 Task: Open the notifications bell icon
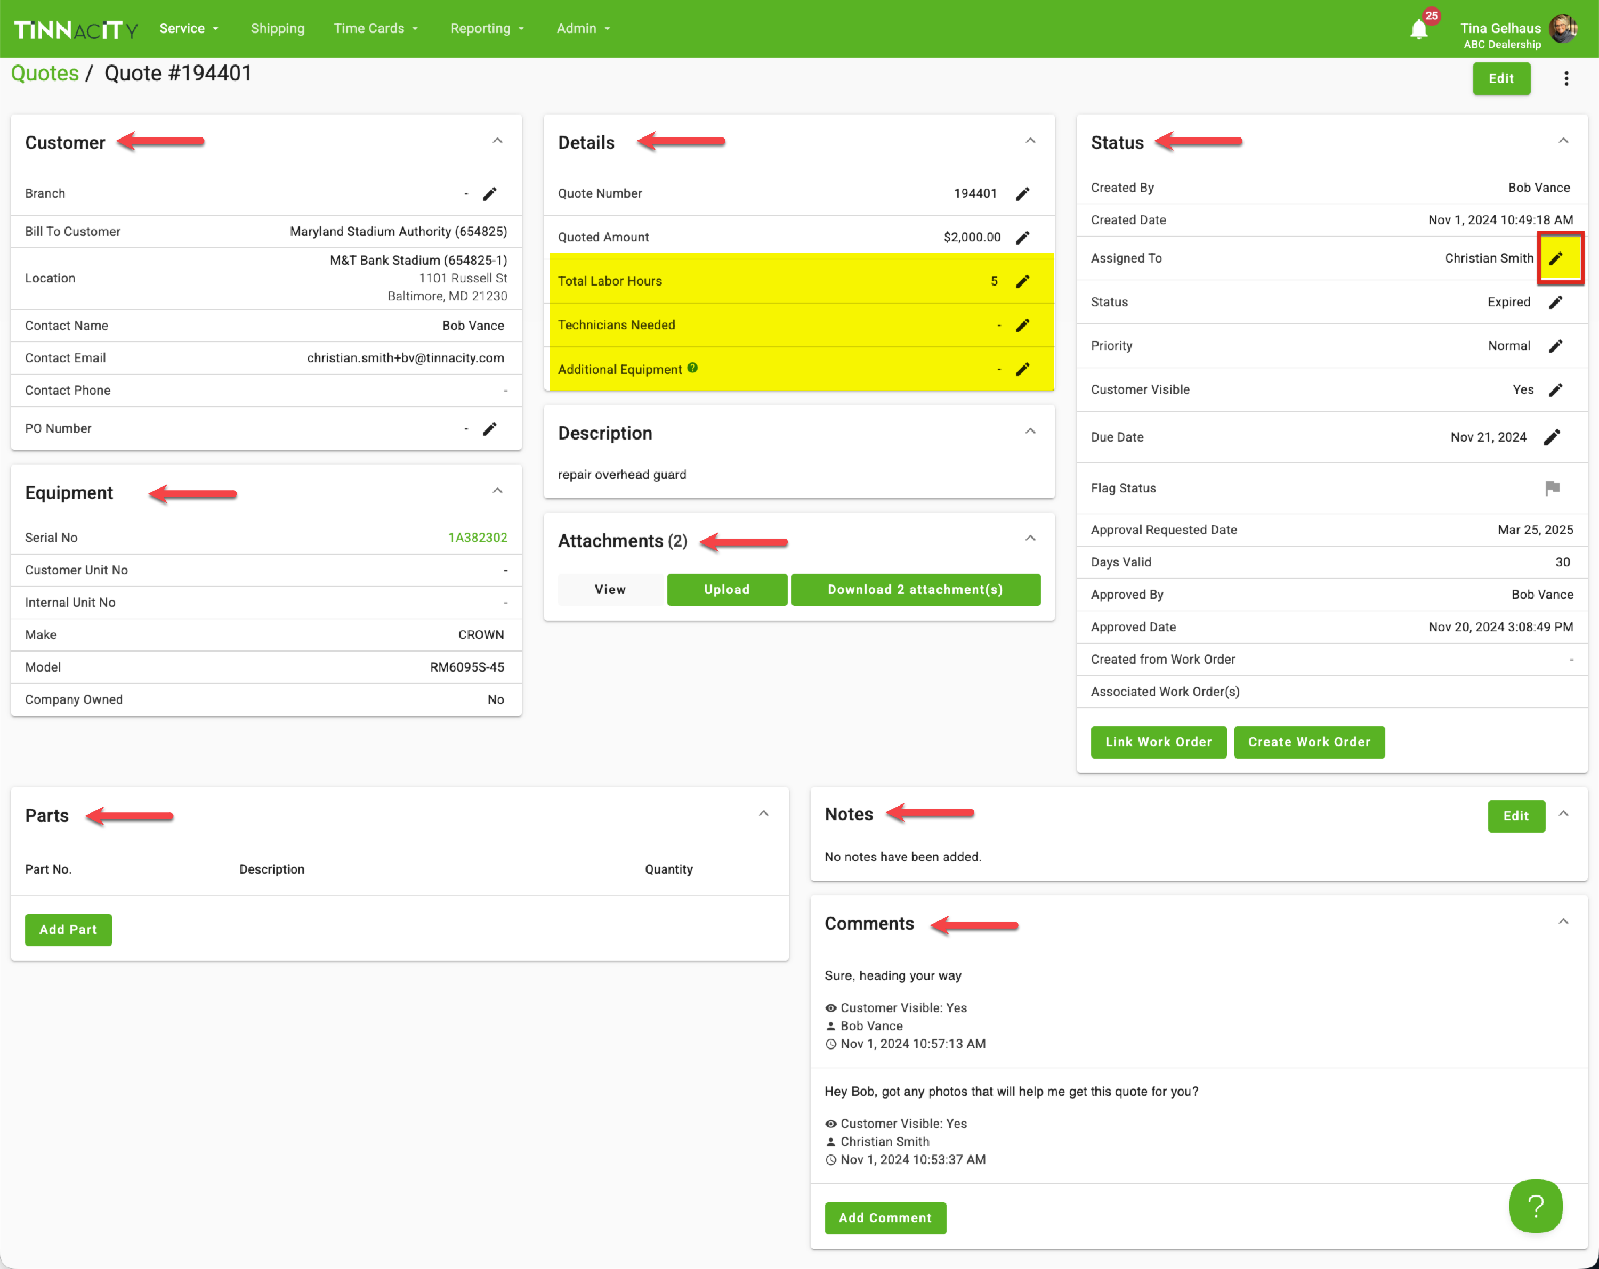1418,30
